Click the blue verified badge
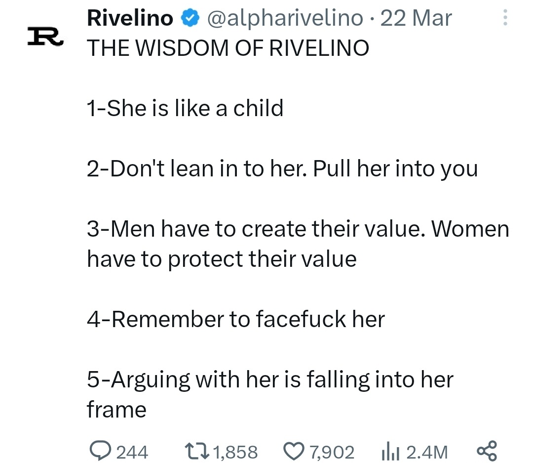533x463 pixels. 190,18
